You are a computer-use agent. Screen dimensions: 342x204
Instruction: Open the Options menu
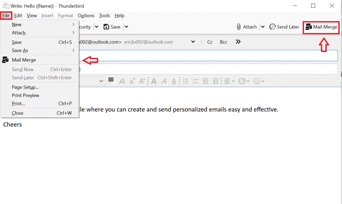click(86, 15)
